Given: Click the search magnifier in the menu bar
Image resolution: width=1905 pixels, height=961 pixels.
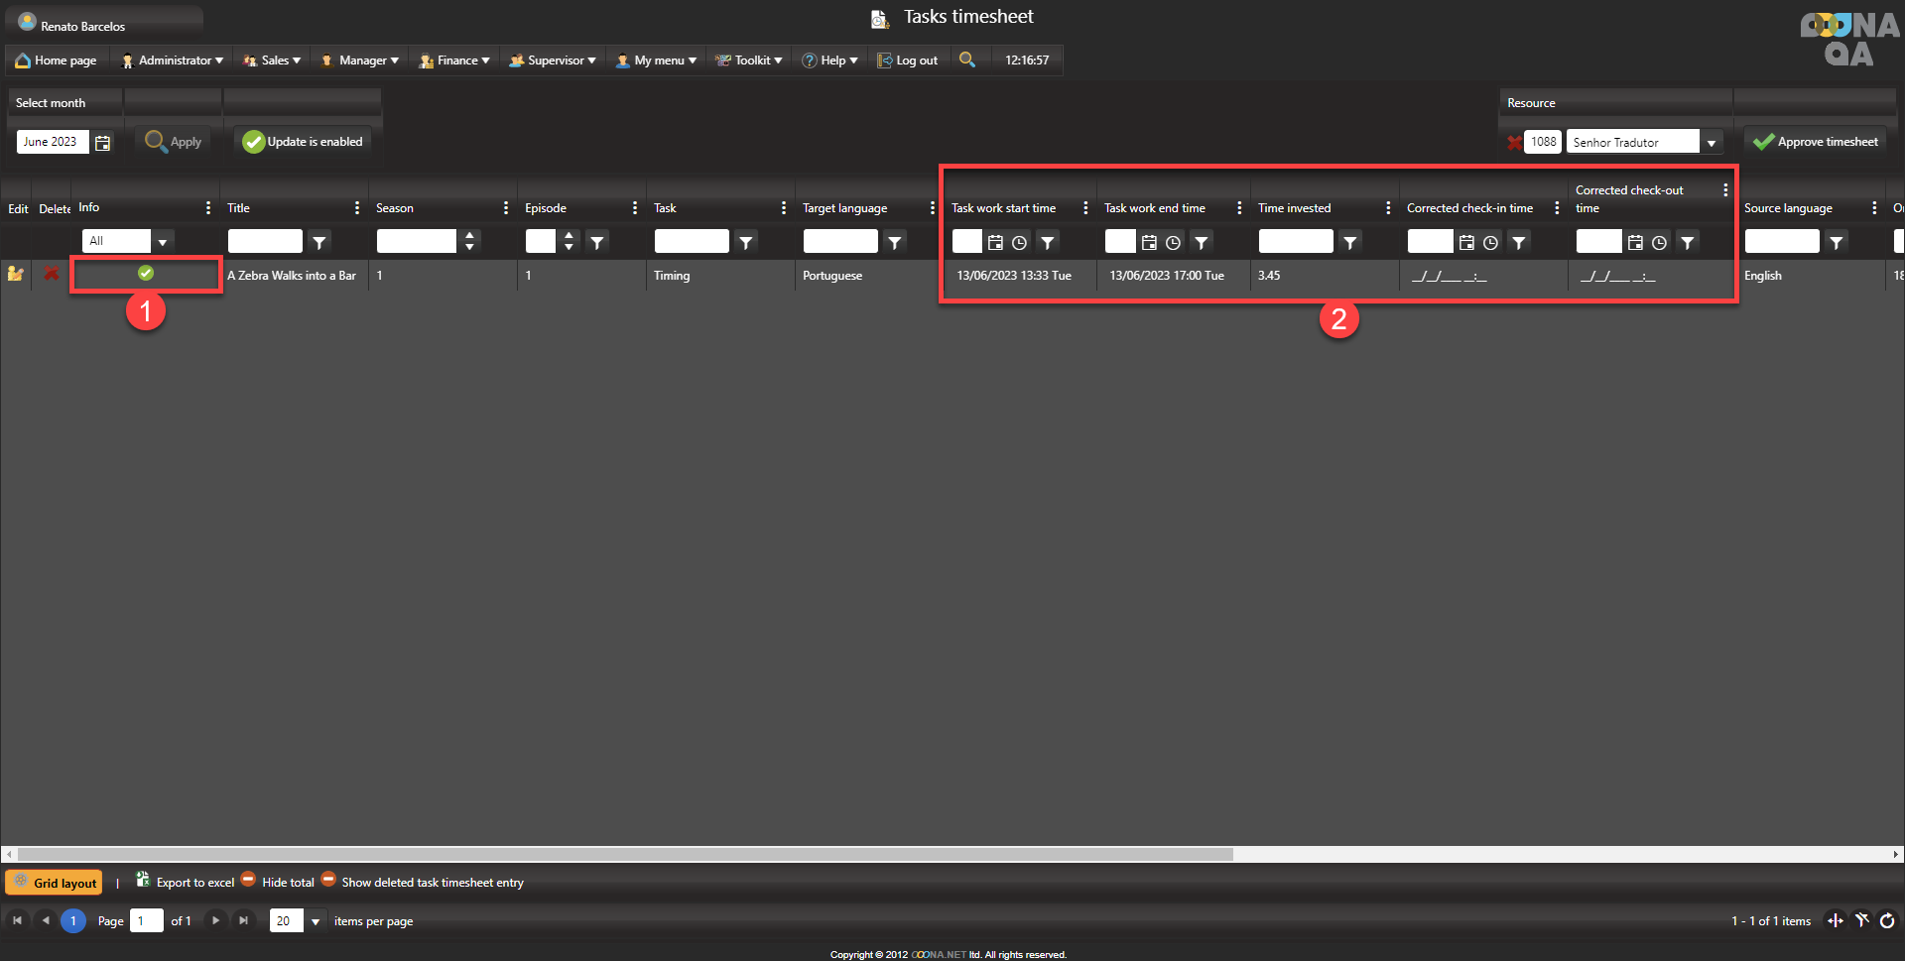Looking at the screenshot, I should 966,60.
